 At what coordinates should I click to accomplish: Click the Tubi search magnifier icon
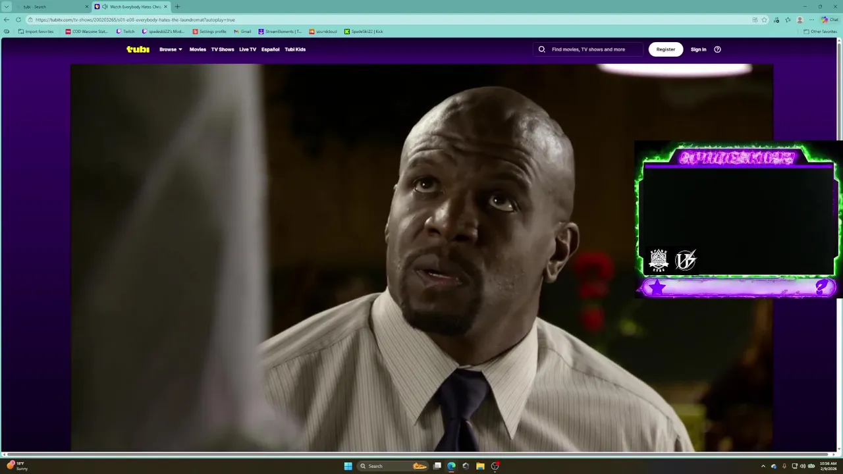point(542,49)
